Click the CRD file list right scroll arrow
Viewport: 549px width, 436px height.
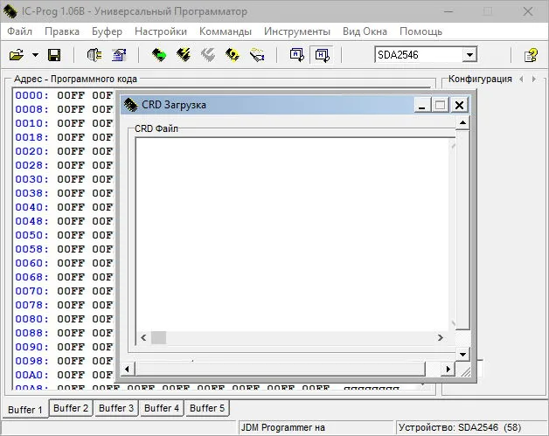(440, 337)
